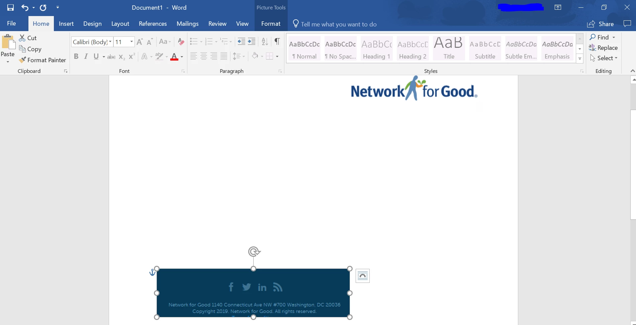Toggle italic formatting
The height and width of the screenshot is (325, 636).
tap(86, 56)
